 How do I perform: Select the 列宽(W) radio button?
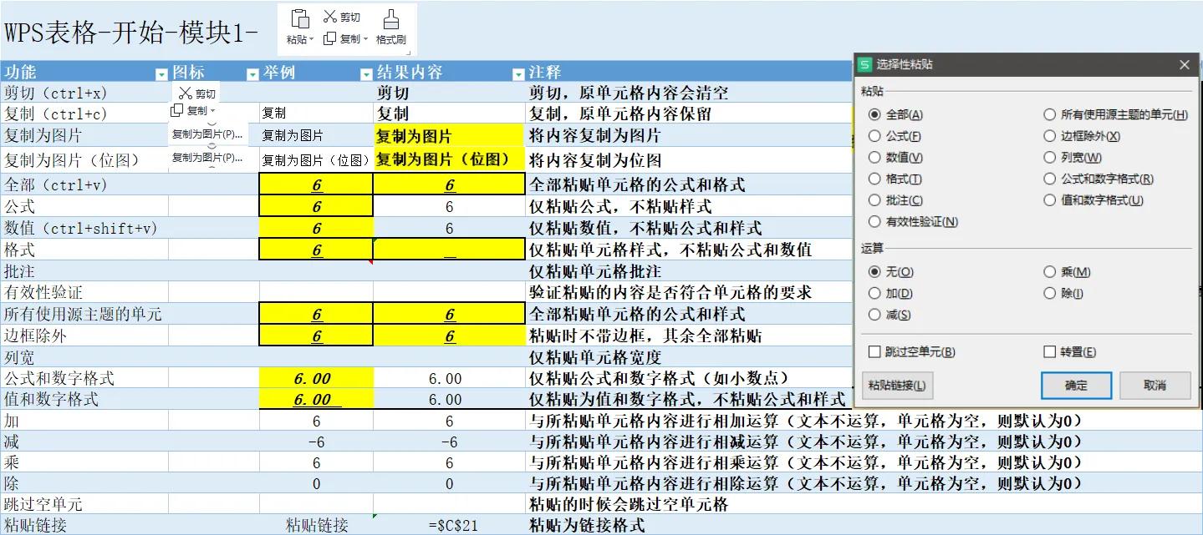pos(1050,158)
